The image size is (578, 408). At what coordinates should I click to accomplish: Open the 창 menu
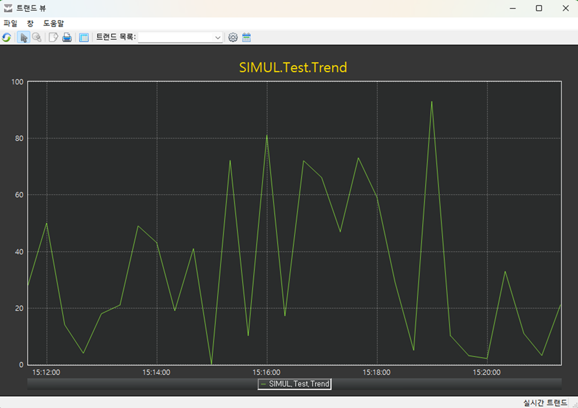pos(30,23)
